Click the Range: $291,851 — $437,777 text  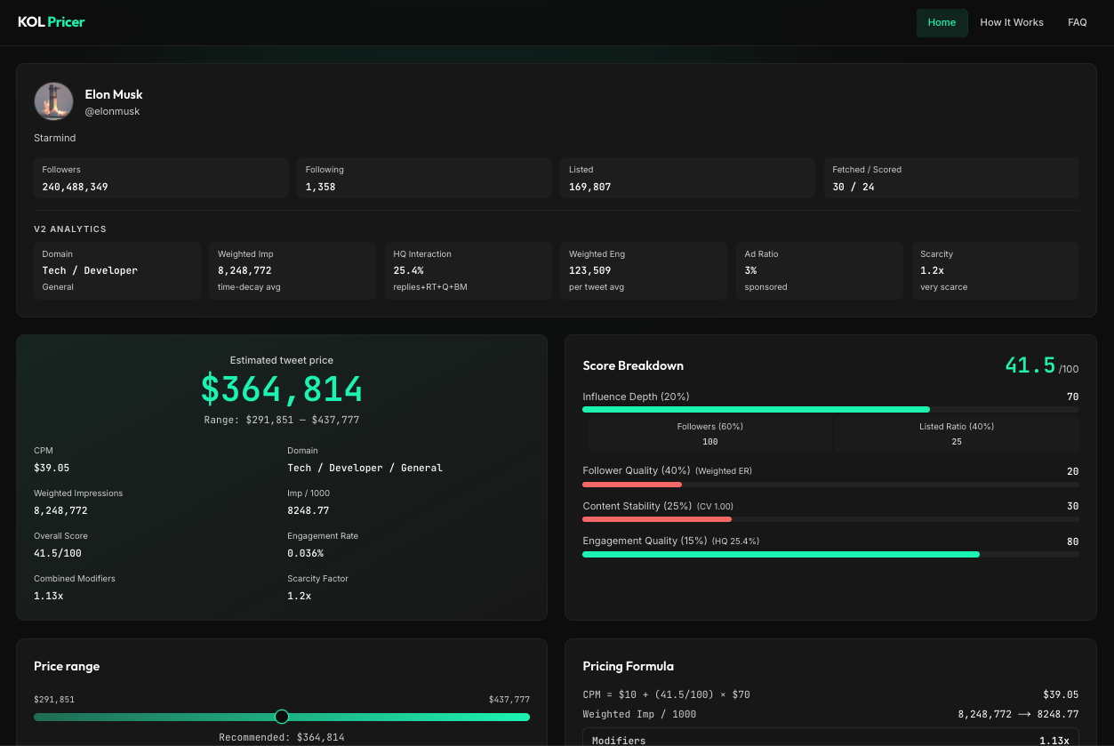[282, 420]
